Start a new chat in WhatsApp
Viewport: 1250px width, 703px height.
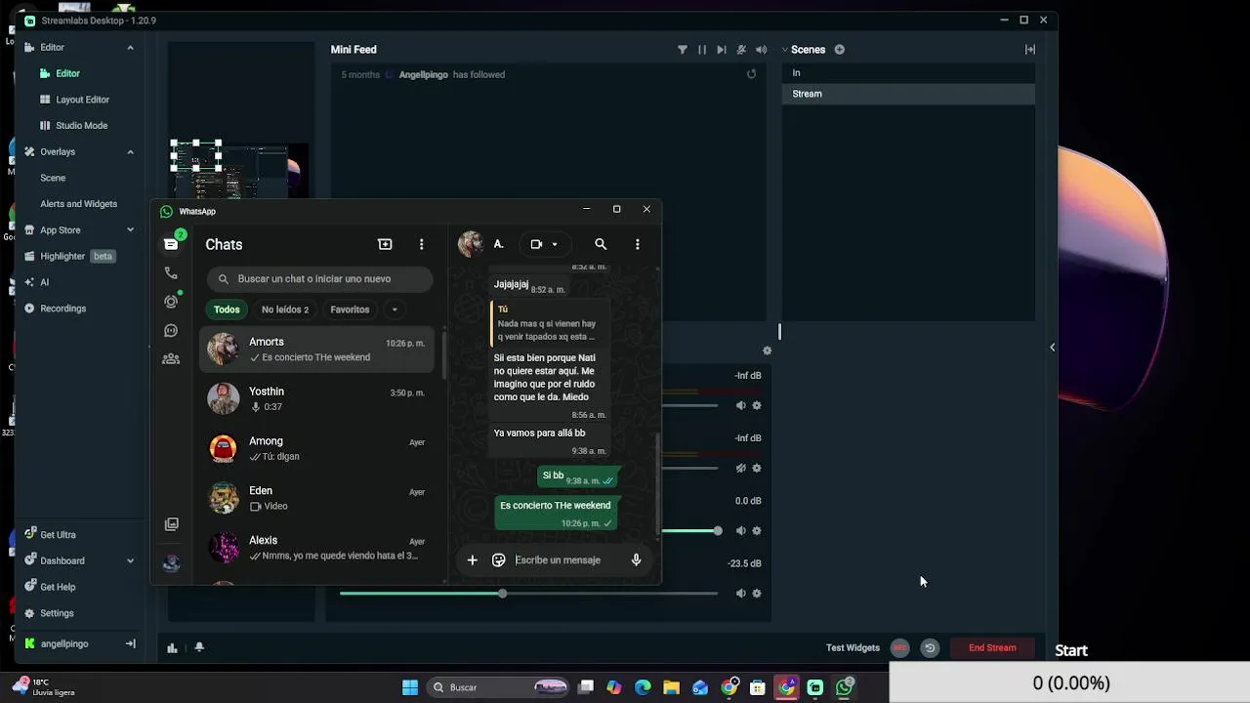coord(385,244)
